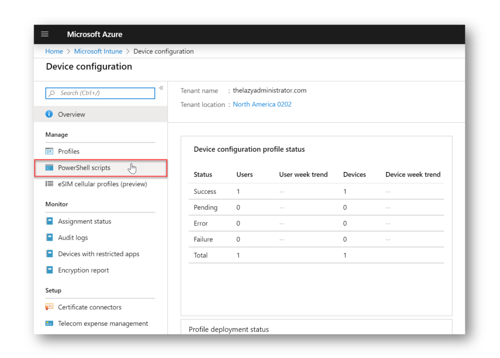The image size is (500, 358).
Task: Select the Success status row label
Action: [205, 191]
